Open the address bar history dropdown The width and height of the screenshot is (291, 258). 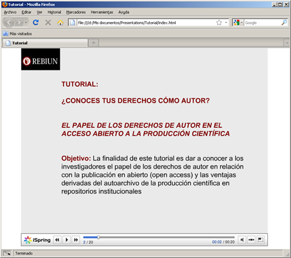coord(226,23)
